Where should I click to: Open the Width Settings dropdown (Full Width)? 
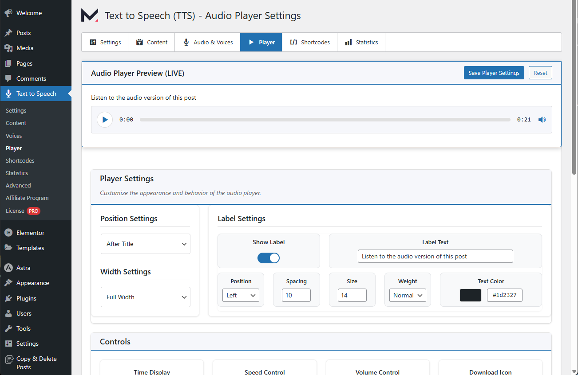pos(146,297)
